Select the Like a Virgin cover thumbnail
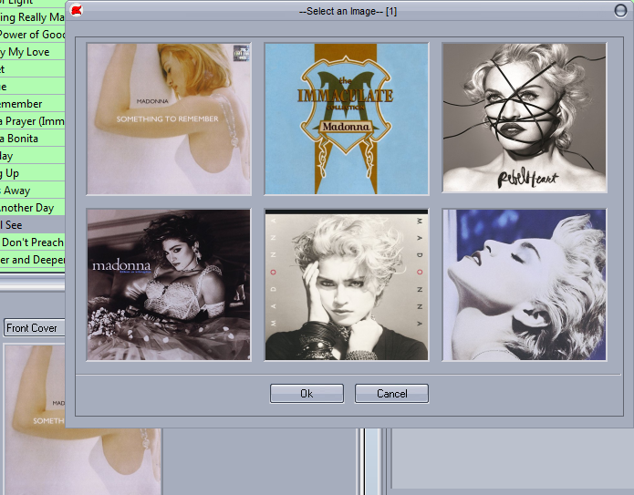Viewport: 634px width, 495px height. click(169, 285)
